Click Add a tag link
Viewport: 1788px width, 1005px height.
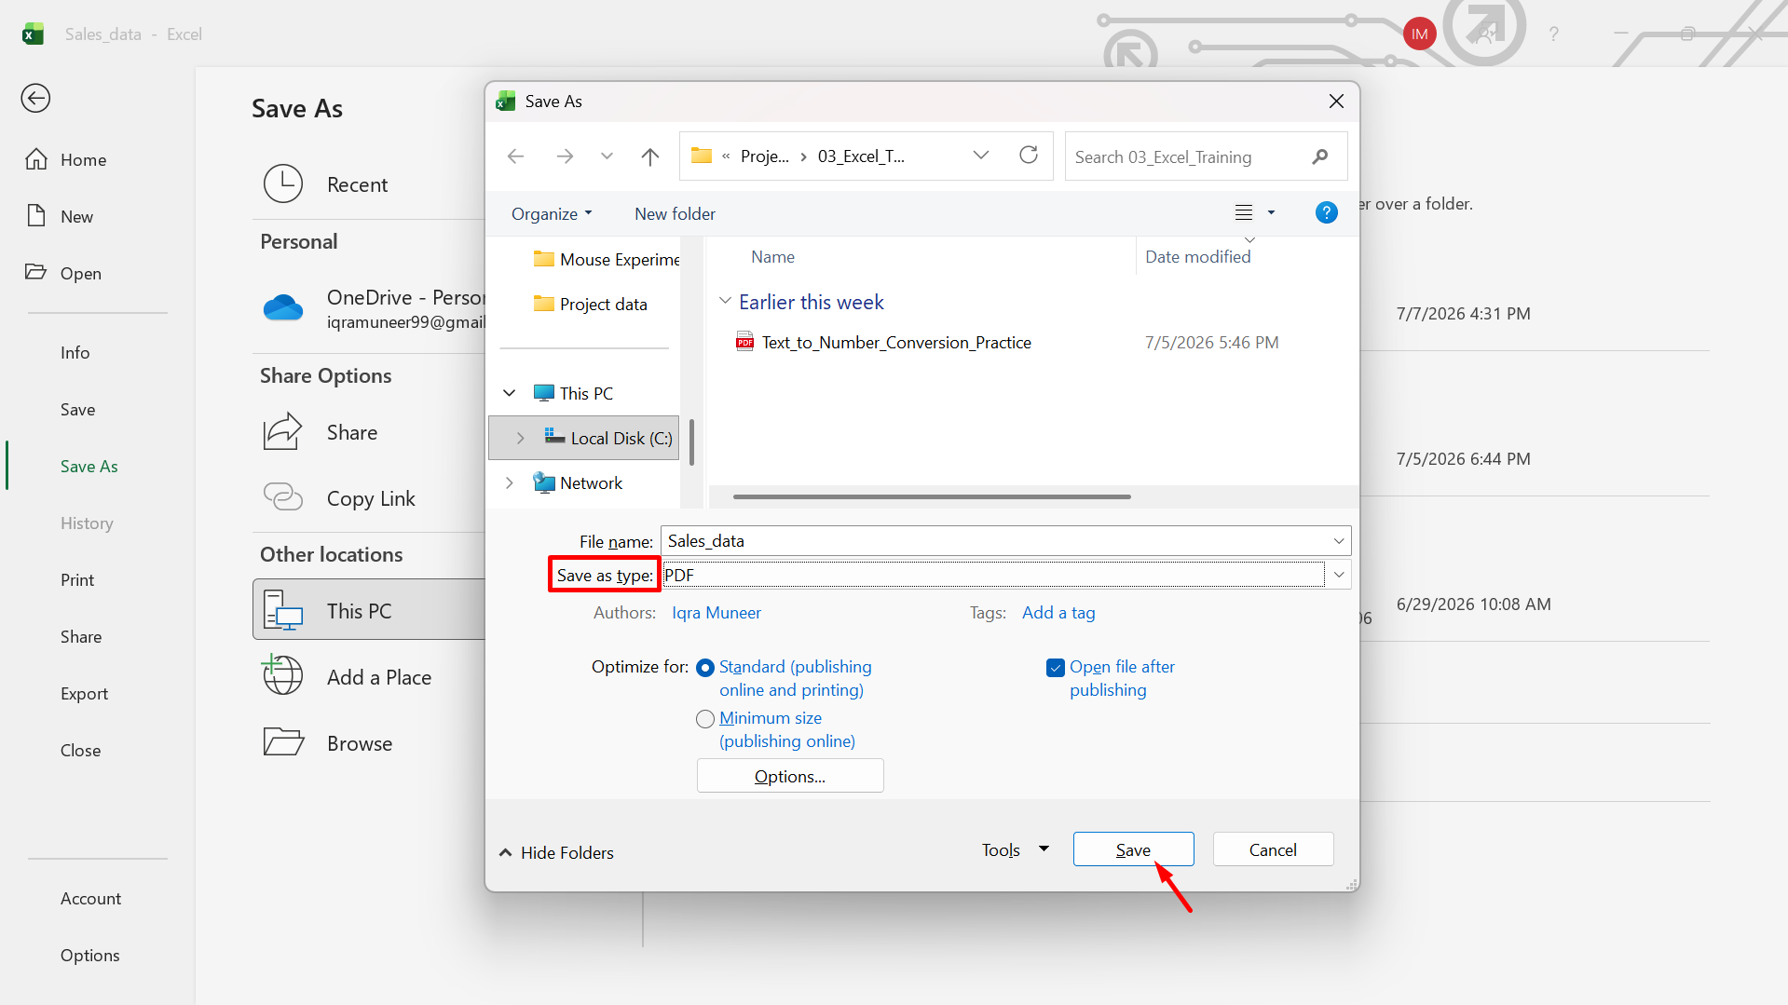coord(1058,612)
